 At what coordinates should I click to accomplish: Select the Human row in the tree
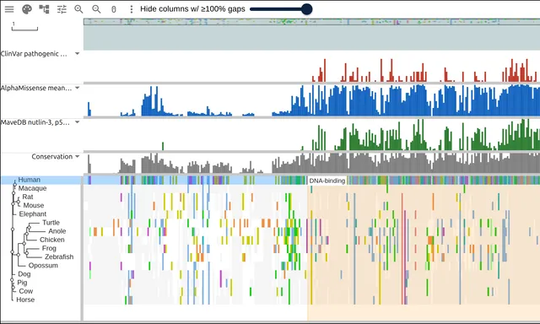pyautogui.click(x=41, y=180)
